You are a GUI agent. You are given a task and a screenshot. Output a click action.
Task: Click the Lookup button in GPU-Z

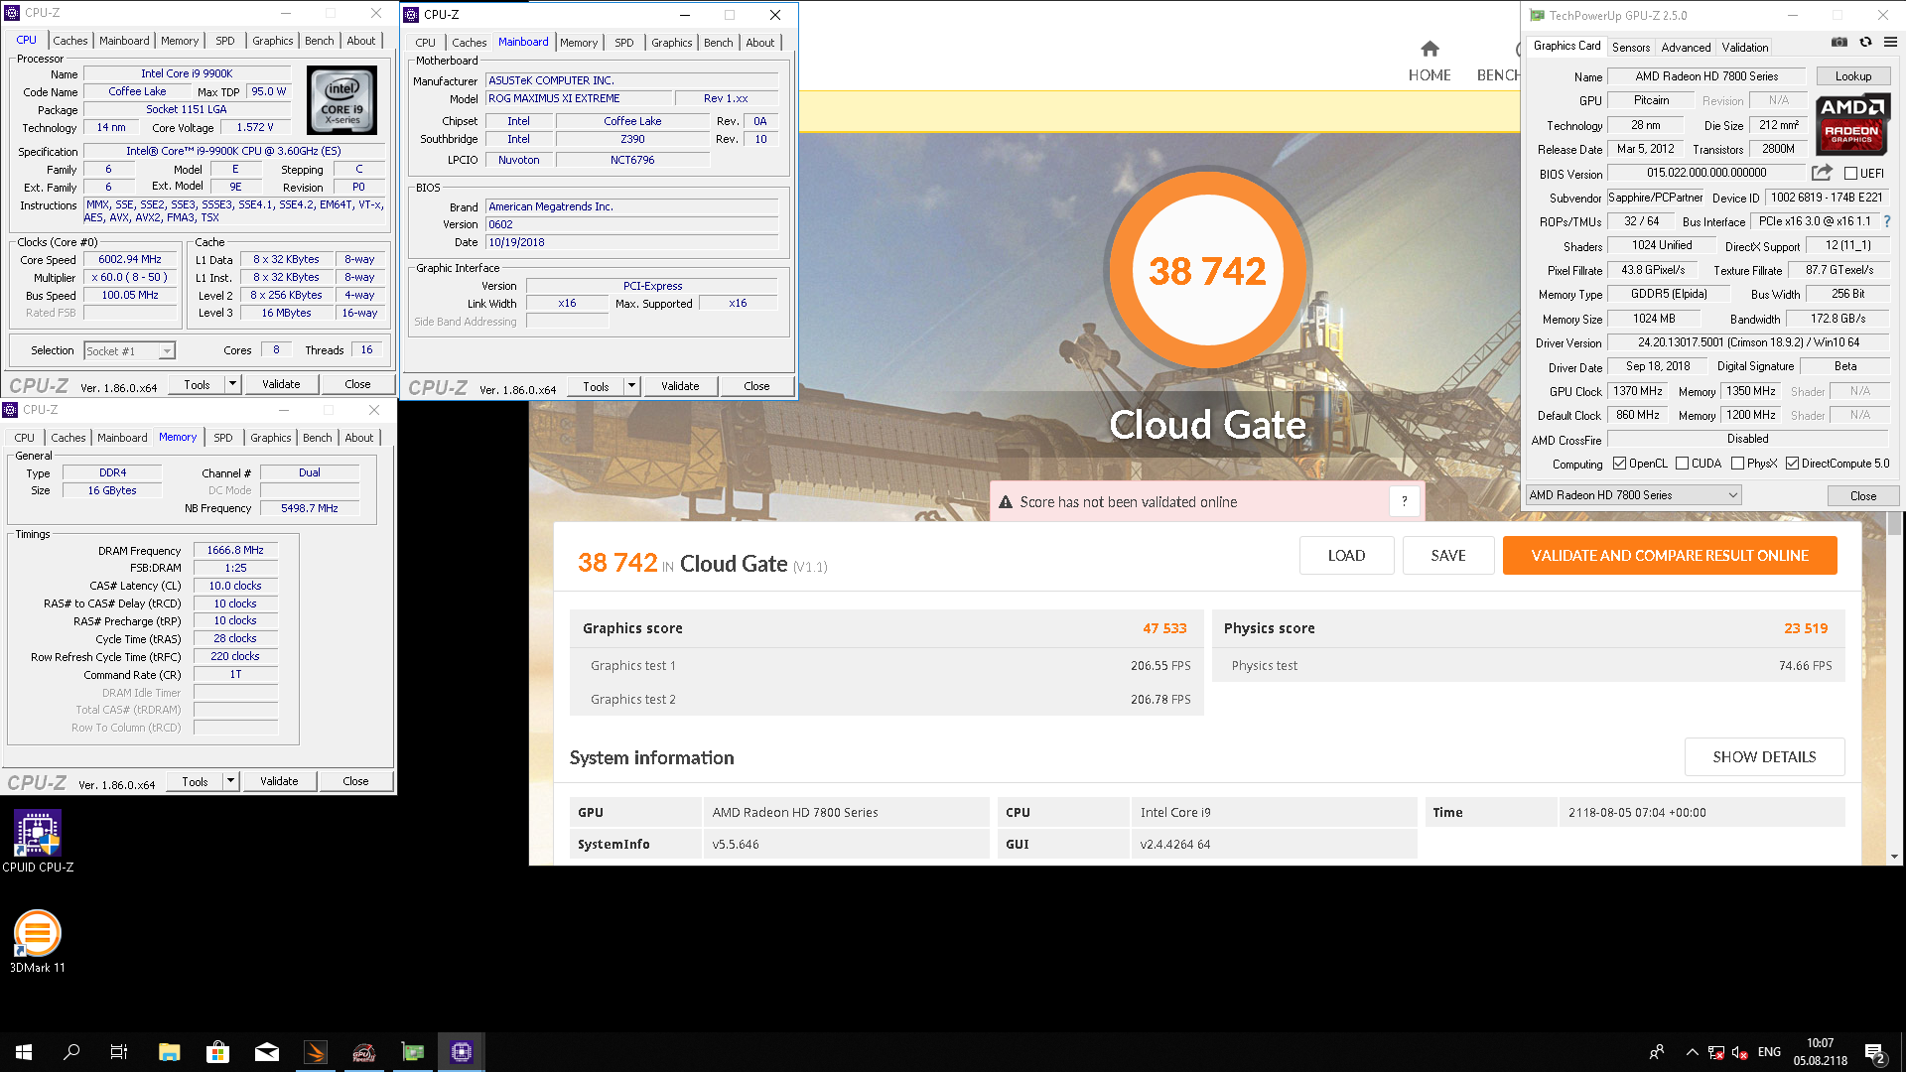(x=1852, y=76)
